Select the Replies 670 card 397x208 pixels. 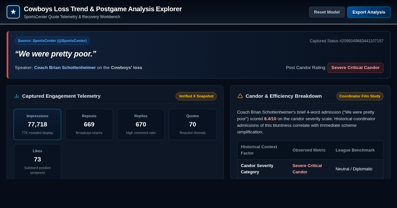click(x=141, y=124)
